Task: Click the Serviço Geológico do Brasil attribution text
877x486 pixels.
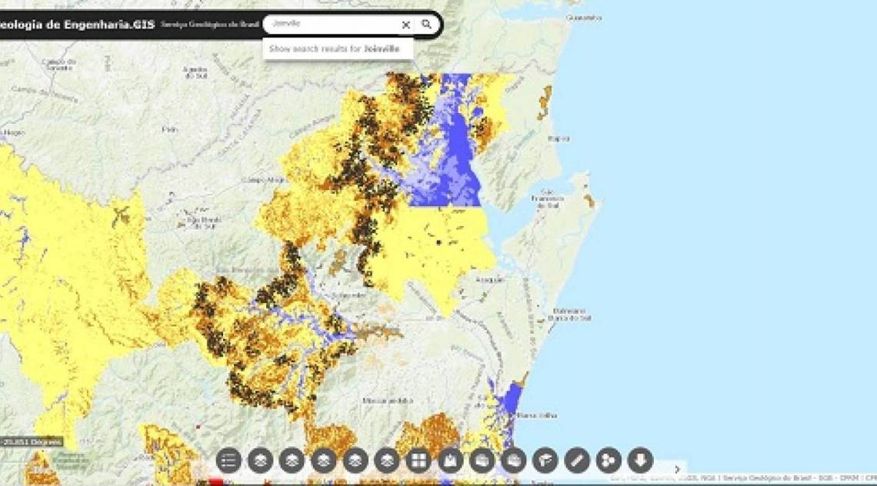Action: [x=209, y=25]
